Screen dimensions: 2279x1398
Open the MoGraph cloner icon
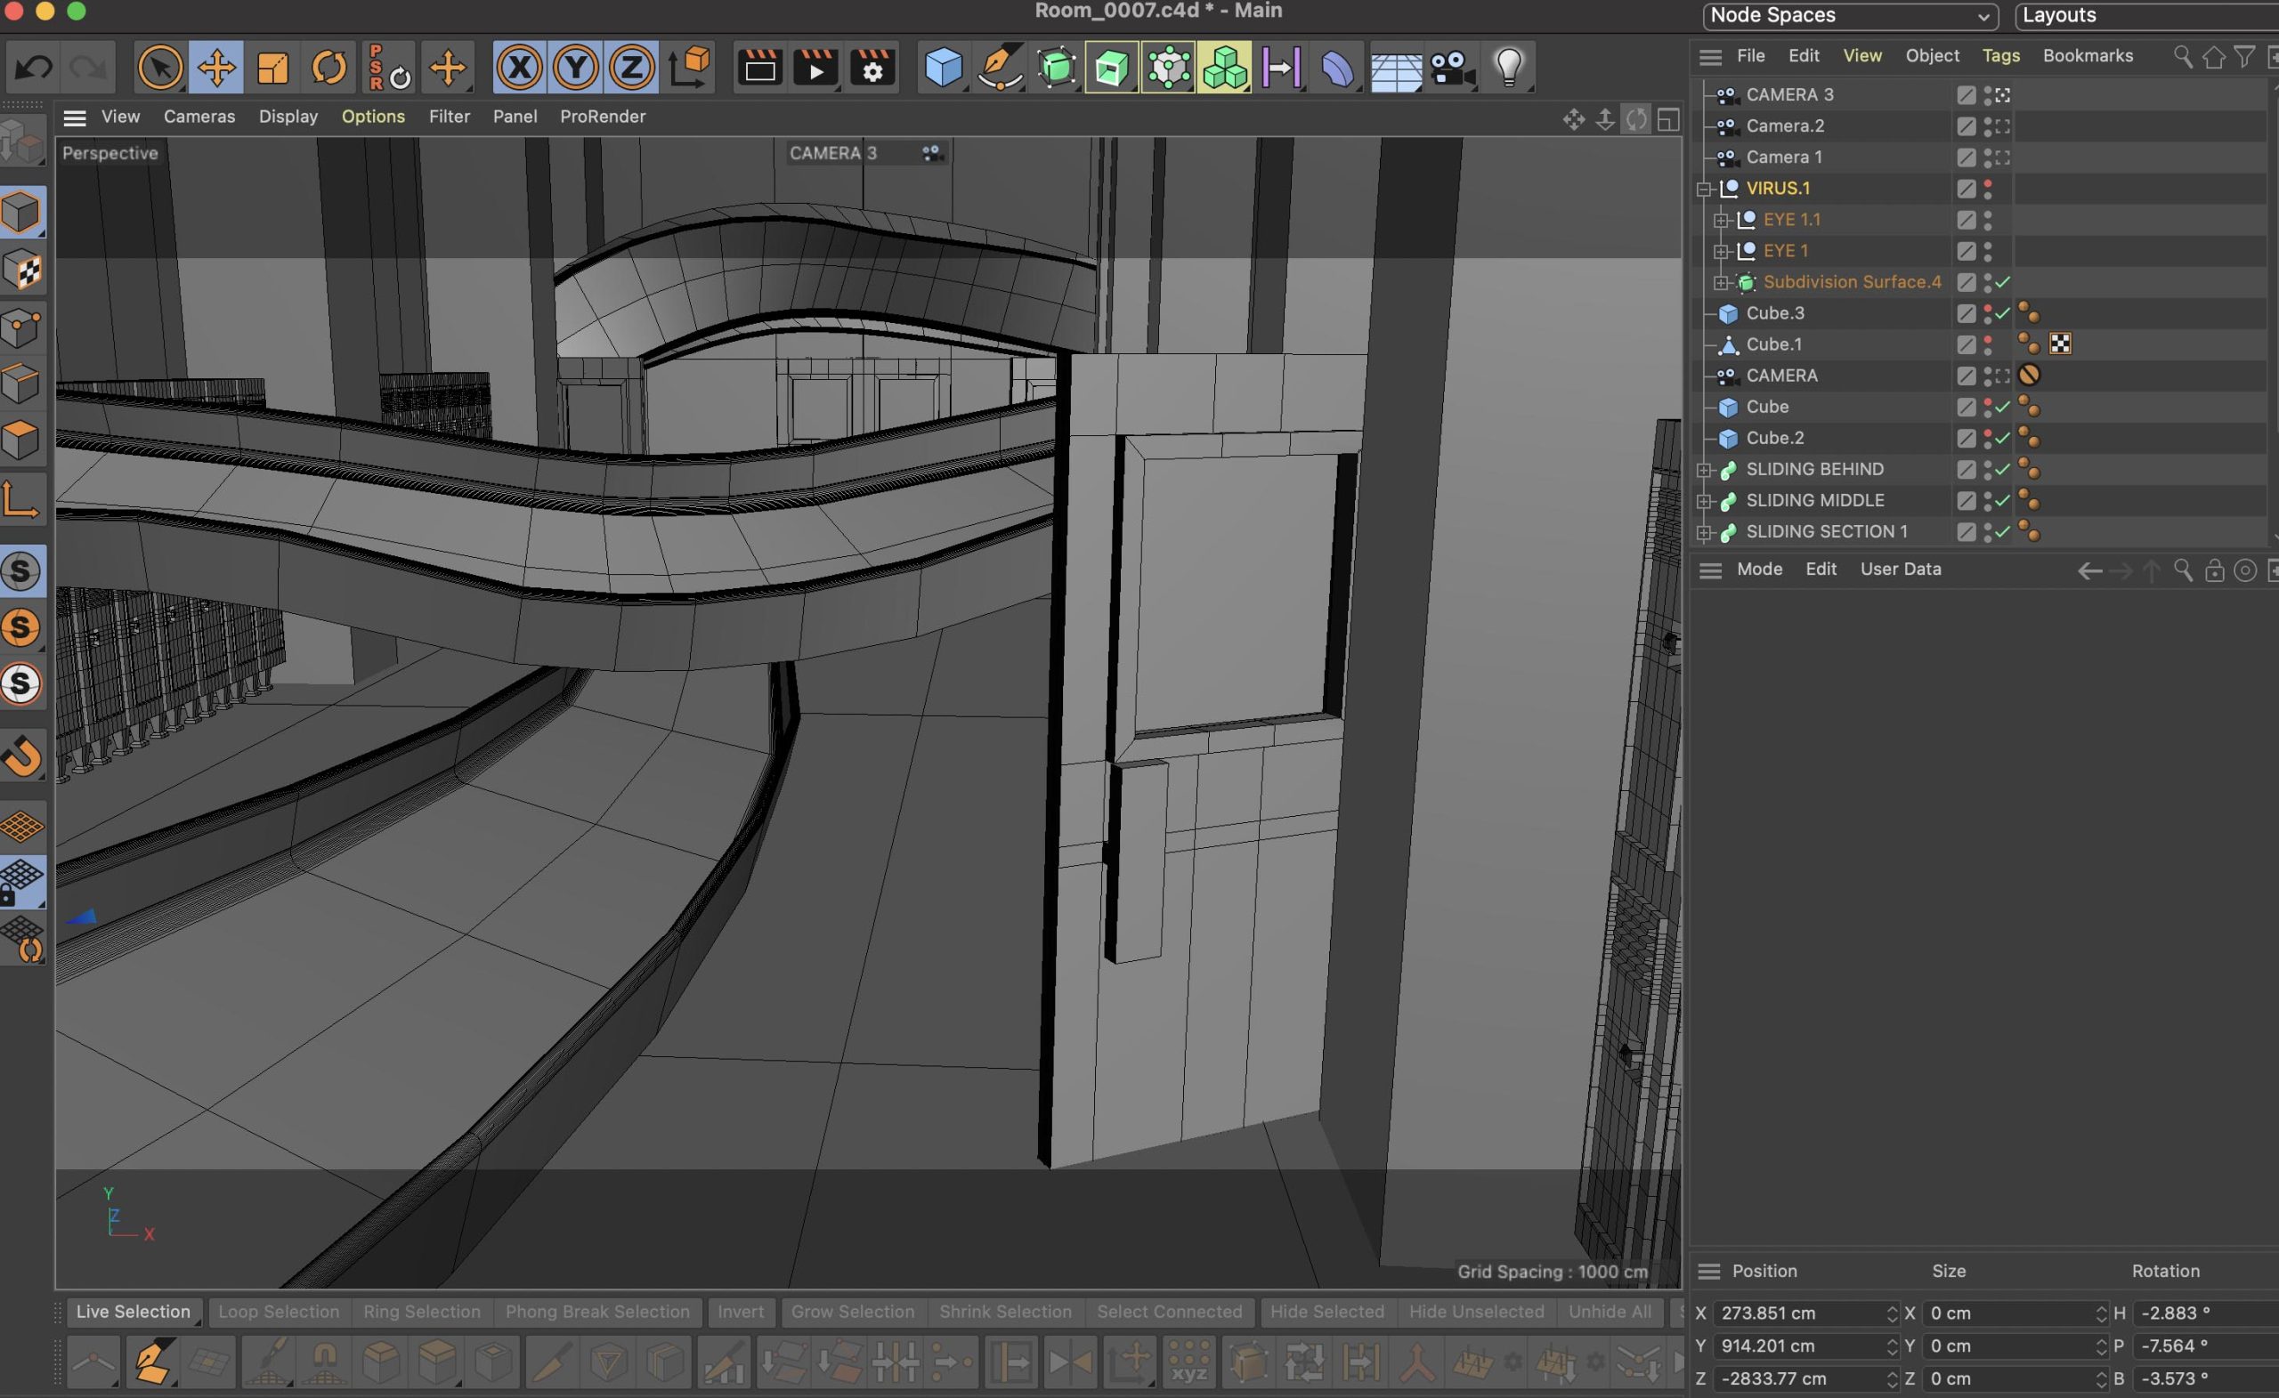click(x=1225, y=68)
